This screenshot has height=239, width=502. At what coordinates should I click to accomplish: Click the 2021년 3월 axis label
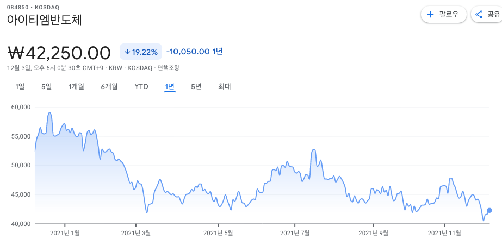coord(136,233)
